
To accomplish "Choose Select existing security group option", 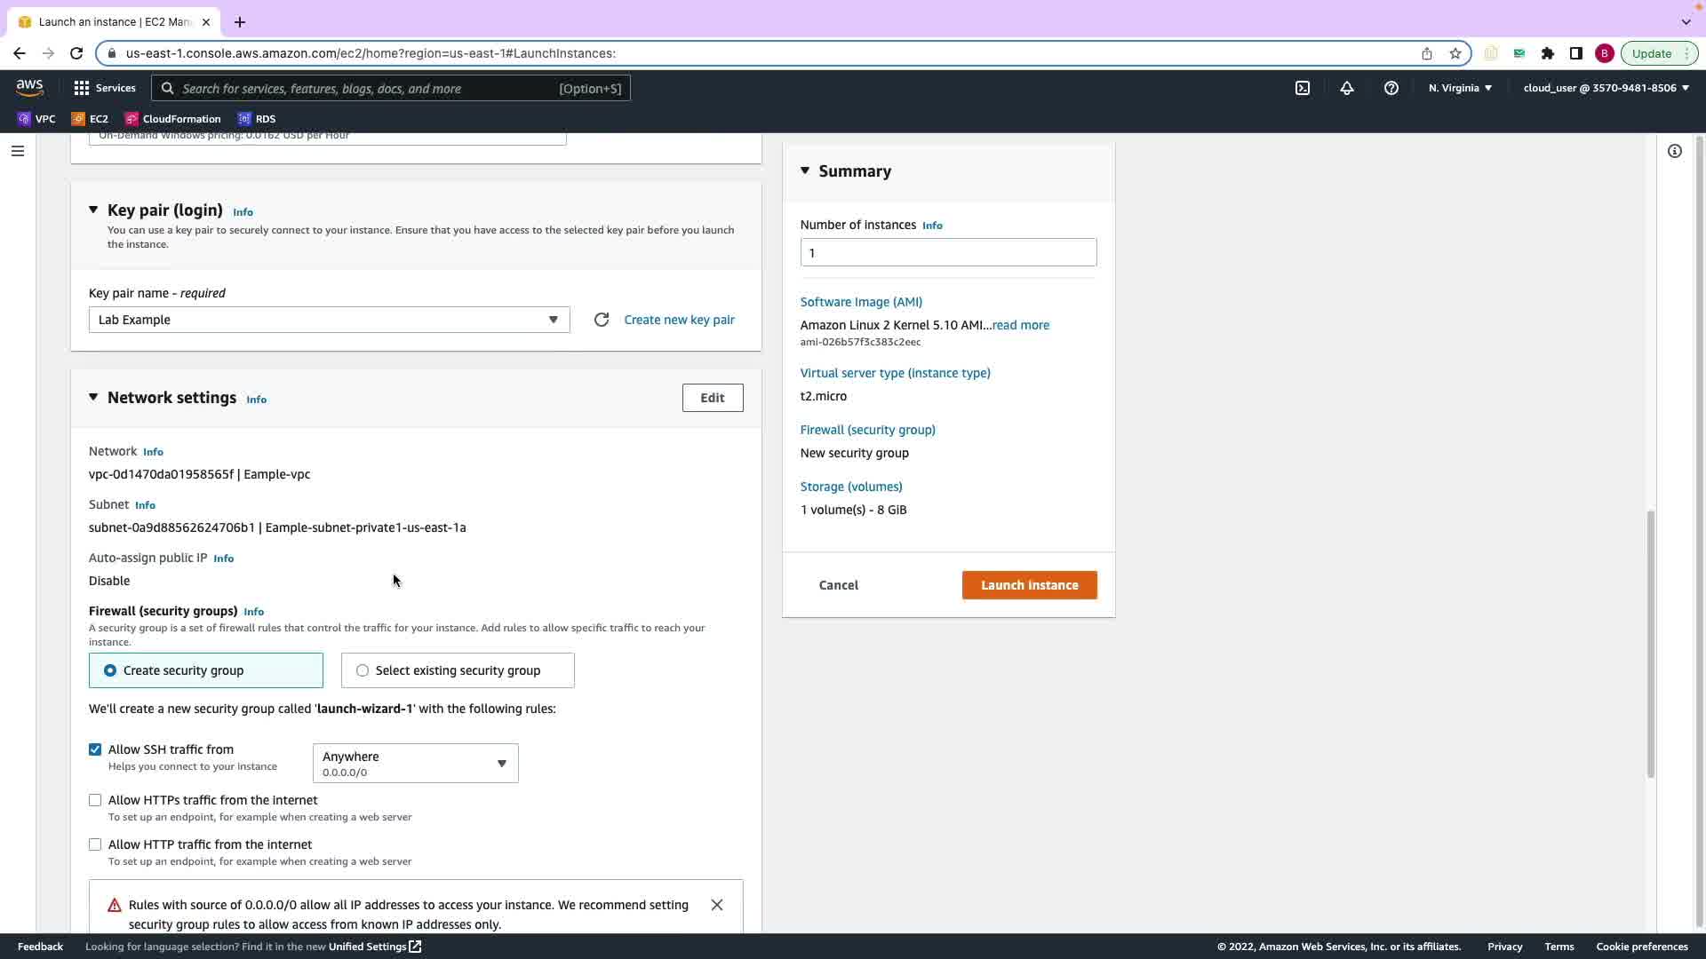I will [363, 670].
